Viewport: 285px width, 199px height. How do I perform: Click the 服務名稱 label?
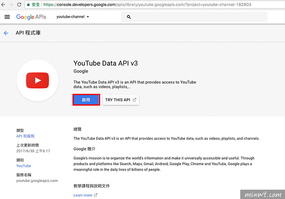point(24,175)
